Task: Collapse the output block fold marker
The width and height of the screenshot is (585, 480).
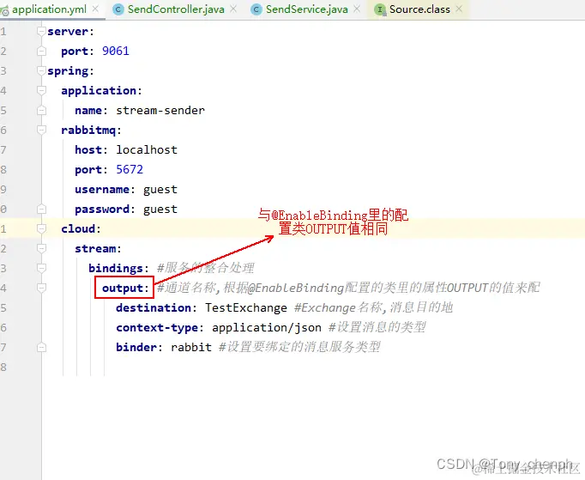Action: pos(41,288)
